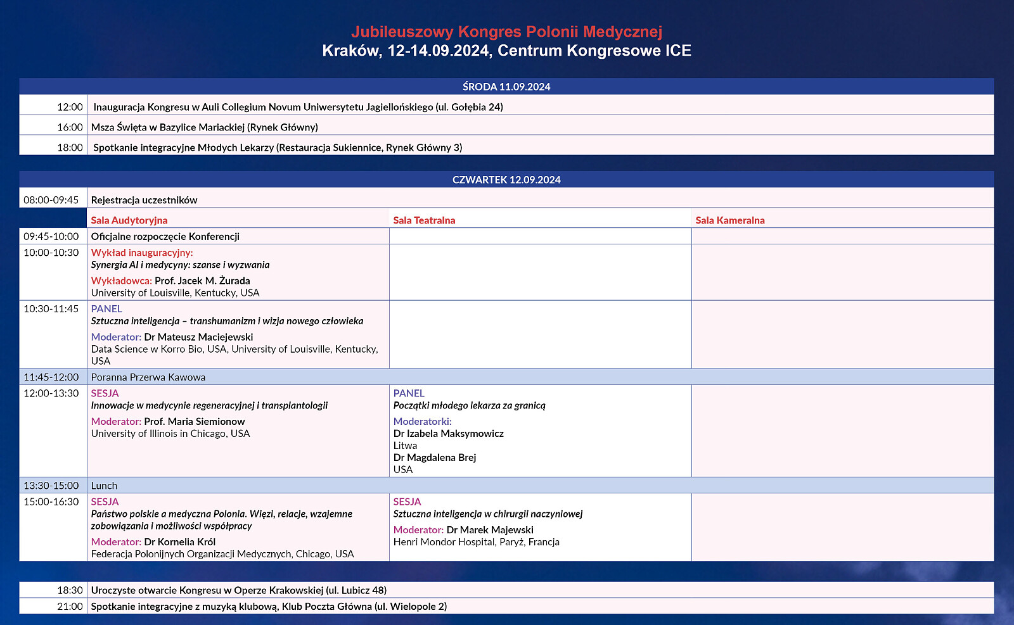Open the Inauguracja Kongresu entry at 12:00
This screenshot has width=1014, height=625.
coord(297,107)
